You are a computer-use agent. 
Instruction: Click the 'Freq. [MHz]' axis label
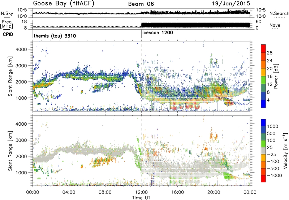pos(7,25)
